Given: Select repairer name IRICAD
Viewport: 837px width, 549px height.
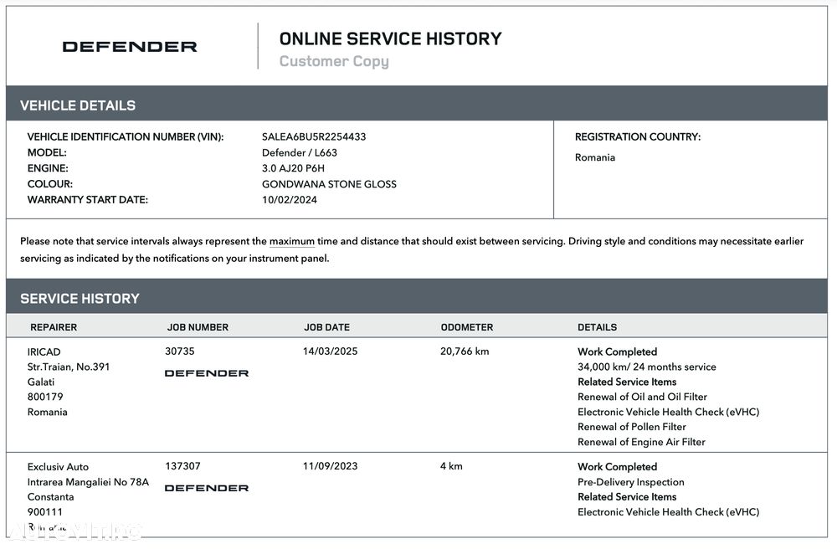Looking at the screenshot, I should click(44, 352).
